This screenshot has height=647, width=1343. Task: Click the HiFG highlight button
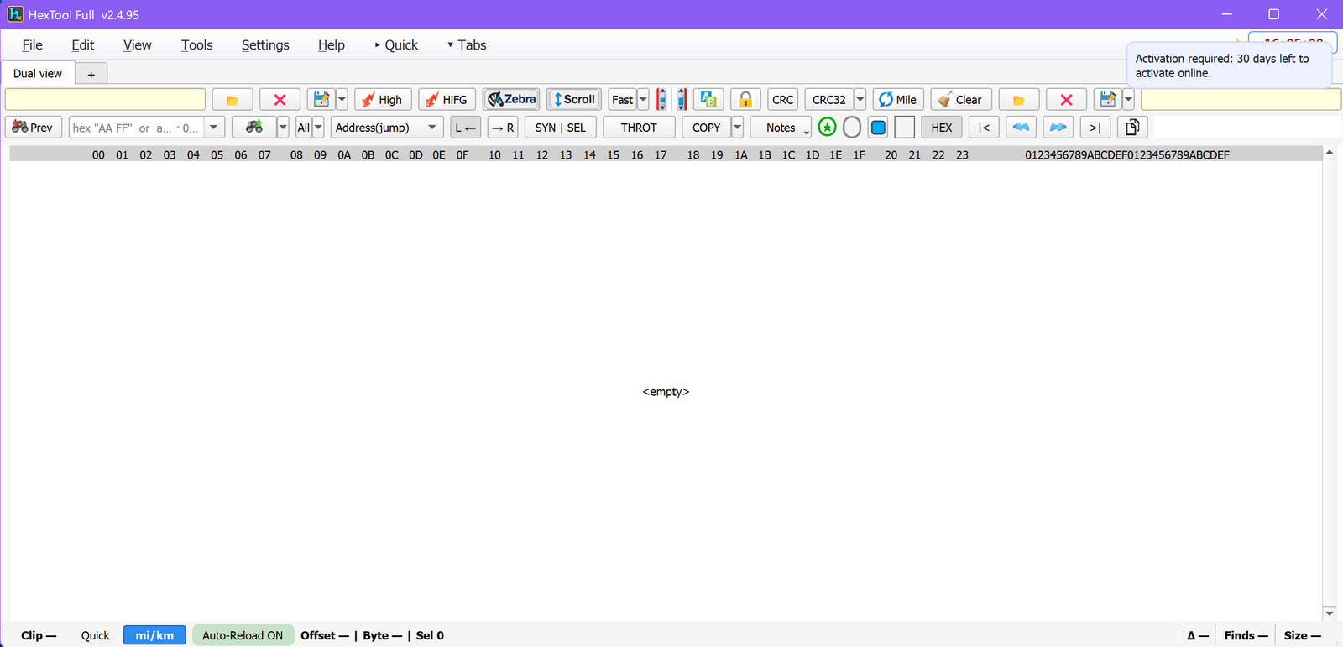tap(447, 100)
